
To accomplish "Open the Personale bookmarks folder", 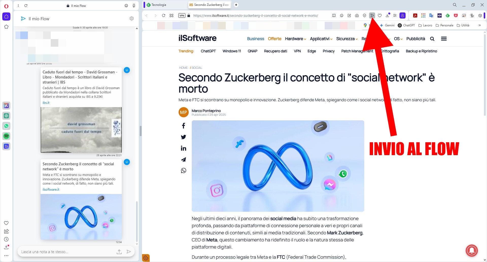I will tap(444, 25).
